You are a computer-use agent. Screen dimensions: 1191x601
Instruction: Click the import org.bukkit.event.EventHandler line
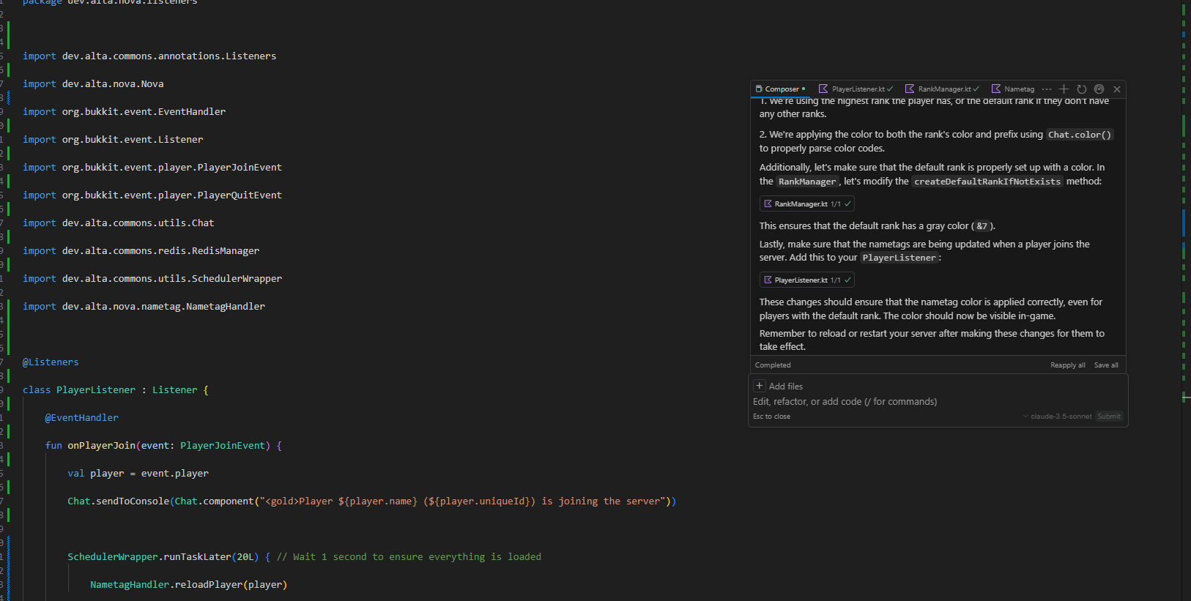tap(125, 112)
